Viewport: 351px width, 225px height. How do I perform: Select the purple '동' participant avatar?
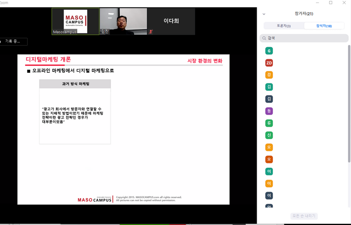[x=269, y=111]
